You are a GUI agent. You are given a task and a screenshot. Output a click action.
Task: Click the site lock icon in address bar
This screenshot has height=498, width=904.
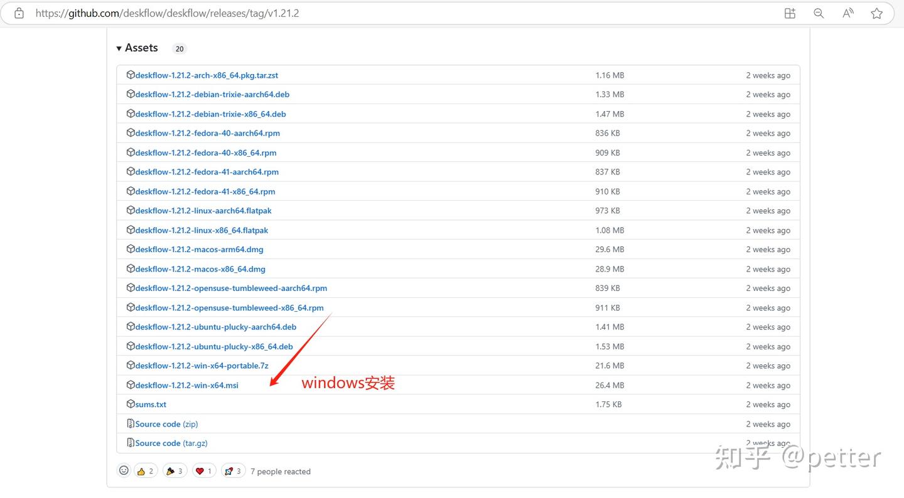point(19,13)
